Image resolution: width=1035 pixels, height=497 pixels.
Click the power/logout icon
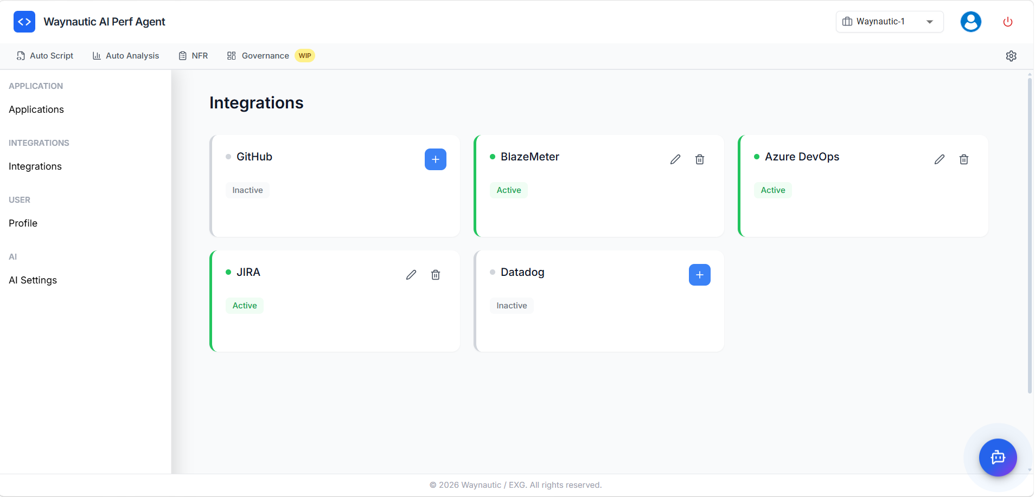click(x=1007, y=22)
